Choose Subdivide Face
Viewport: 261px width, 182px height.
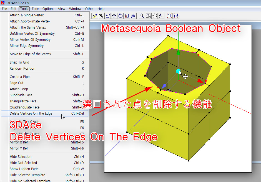click(45, 95)
